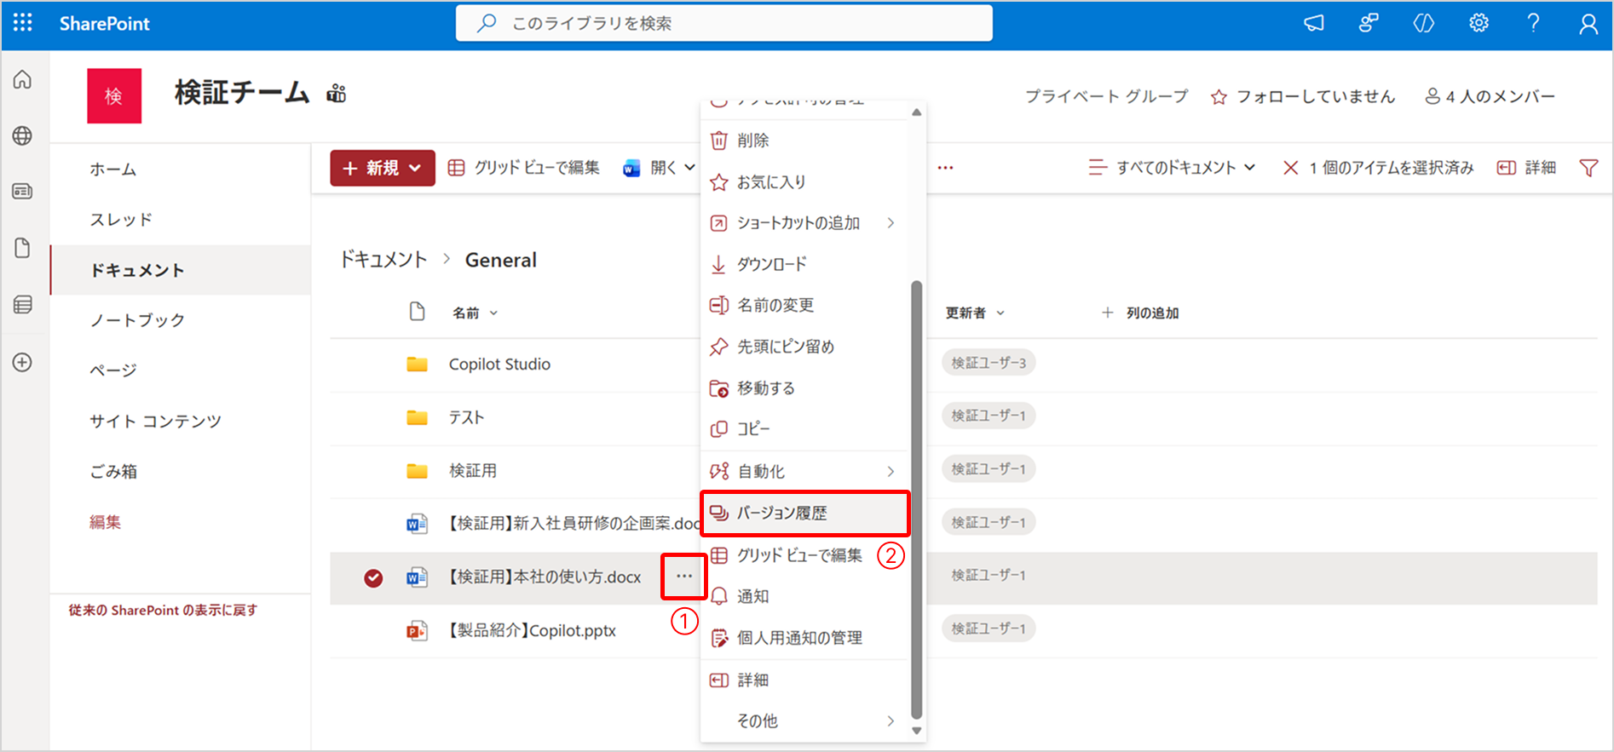Open the app launcher waffle icon

click(x=23, y=23)
